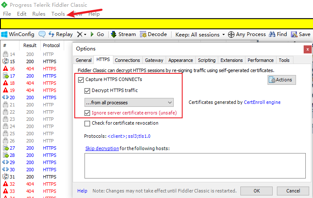Toggle Stream mode in toolbar
Image resolution: width=313 pixels, height=198 pixels.
tap(114, 34)
